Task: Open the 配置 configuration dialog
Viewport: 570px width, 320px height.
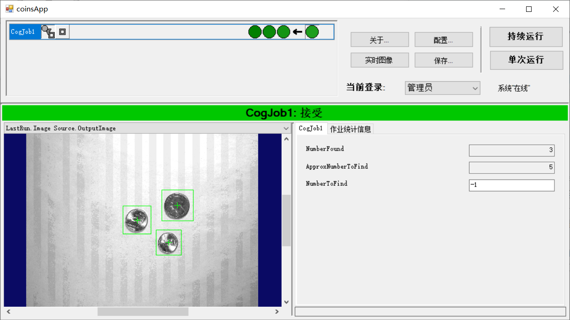Action: point(443,39)
